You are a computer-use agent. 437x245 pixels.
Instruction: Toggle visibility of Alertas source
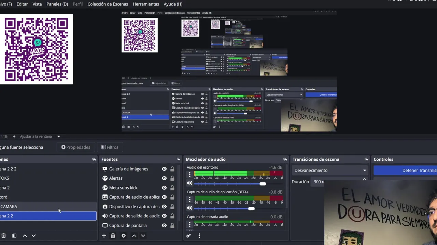(x=164, y=178)
